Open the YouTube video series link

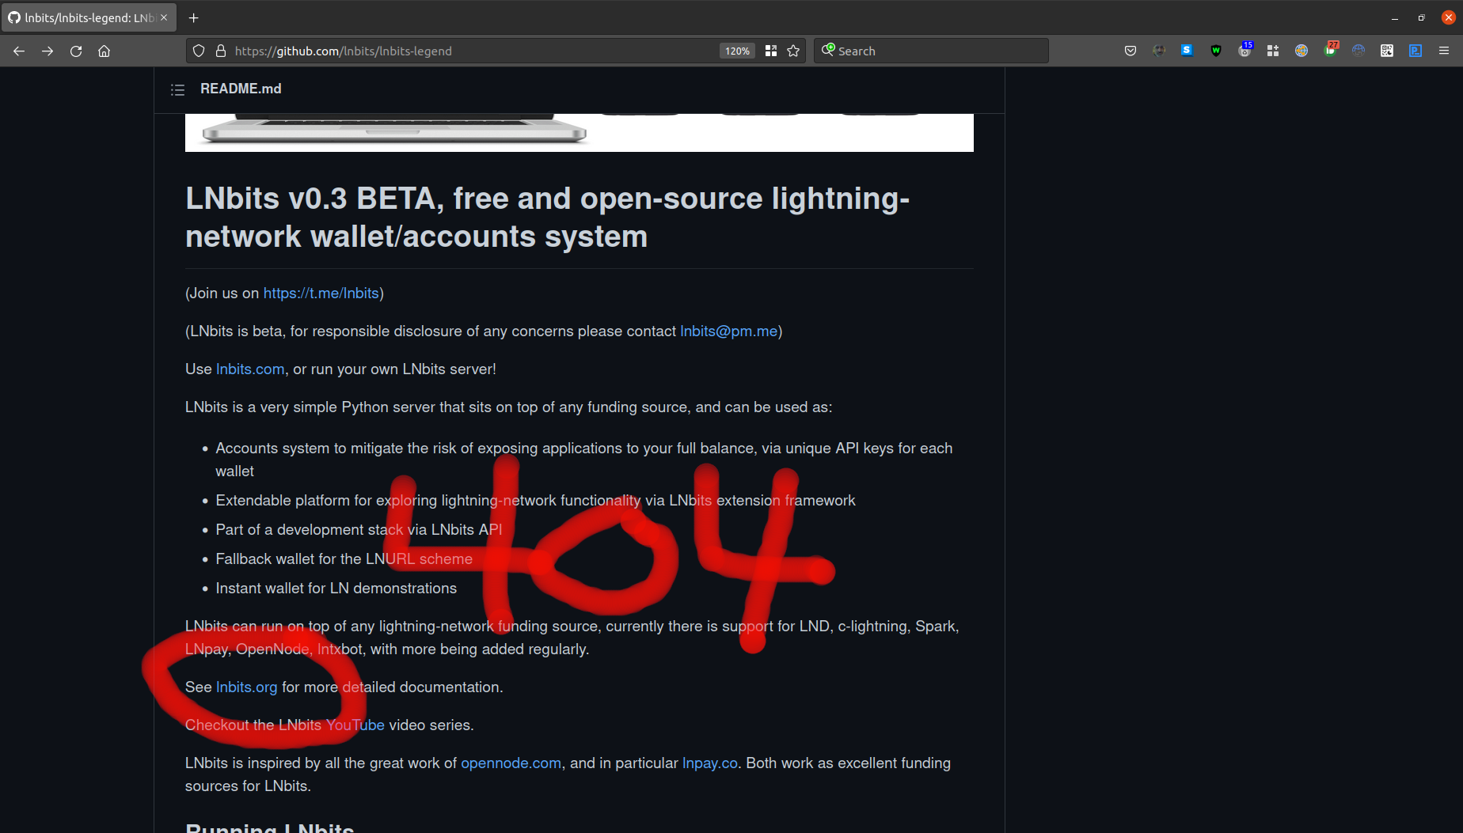click(355, 725)
